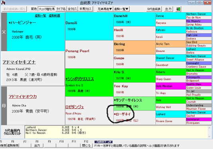The height and width of the screenshot is (149, 213).
Task: Select the タイプ名 toggle
Action: [x=61, y=9]
